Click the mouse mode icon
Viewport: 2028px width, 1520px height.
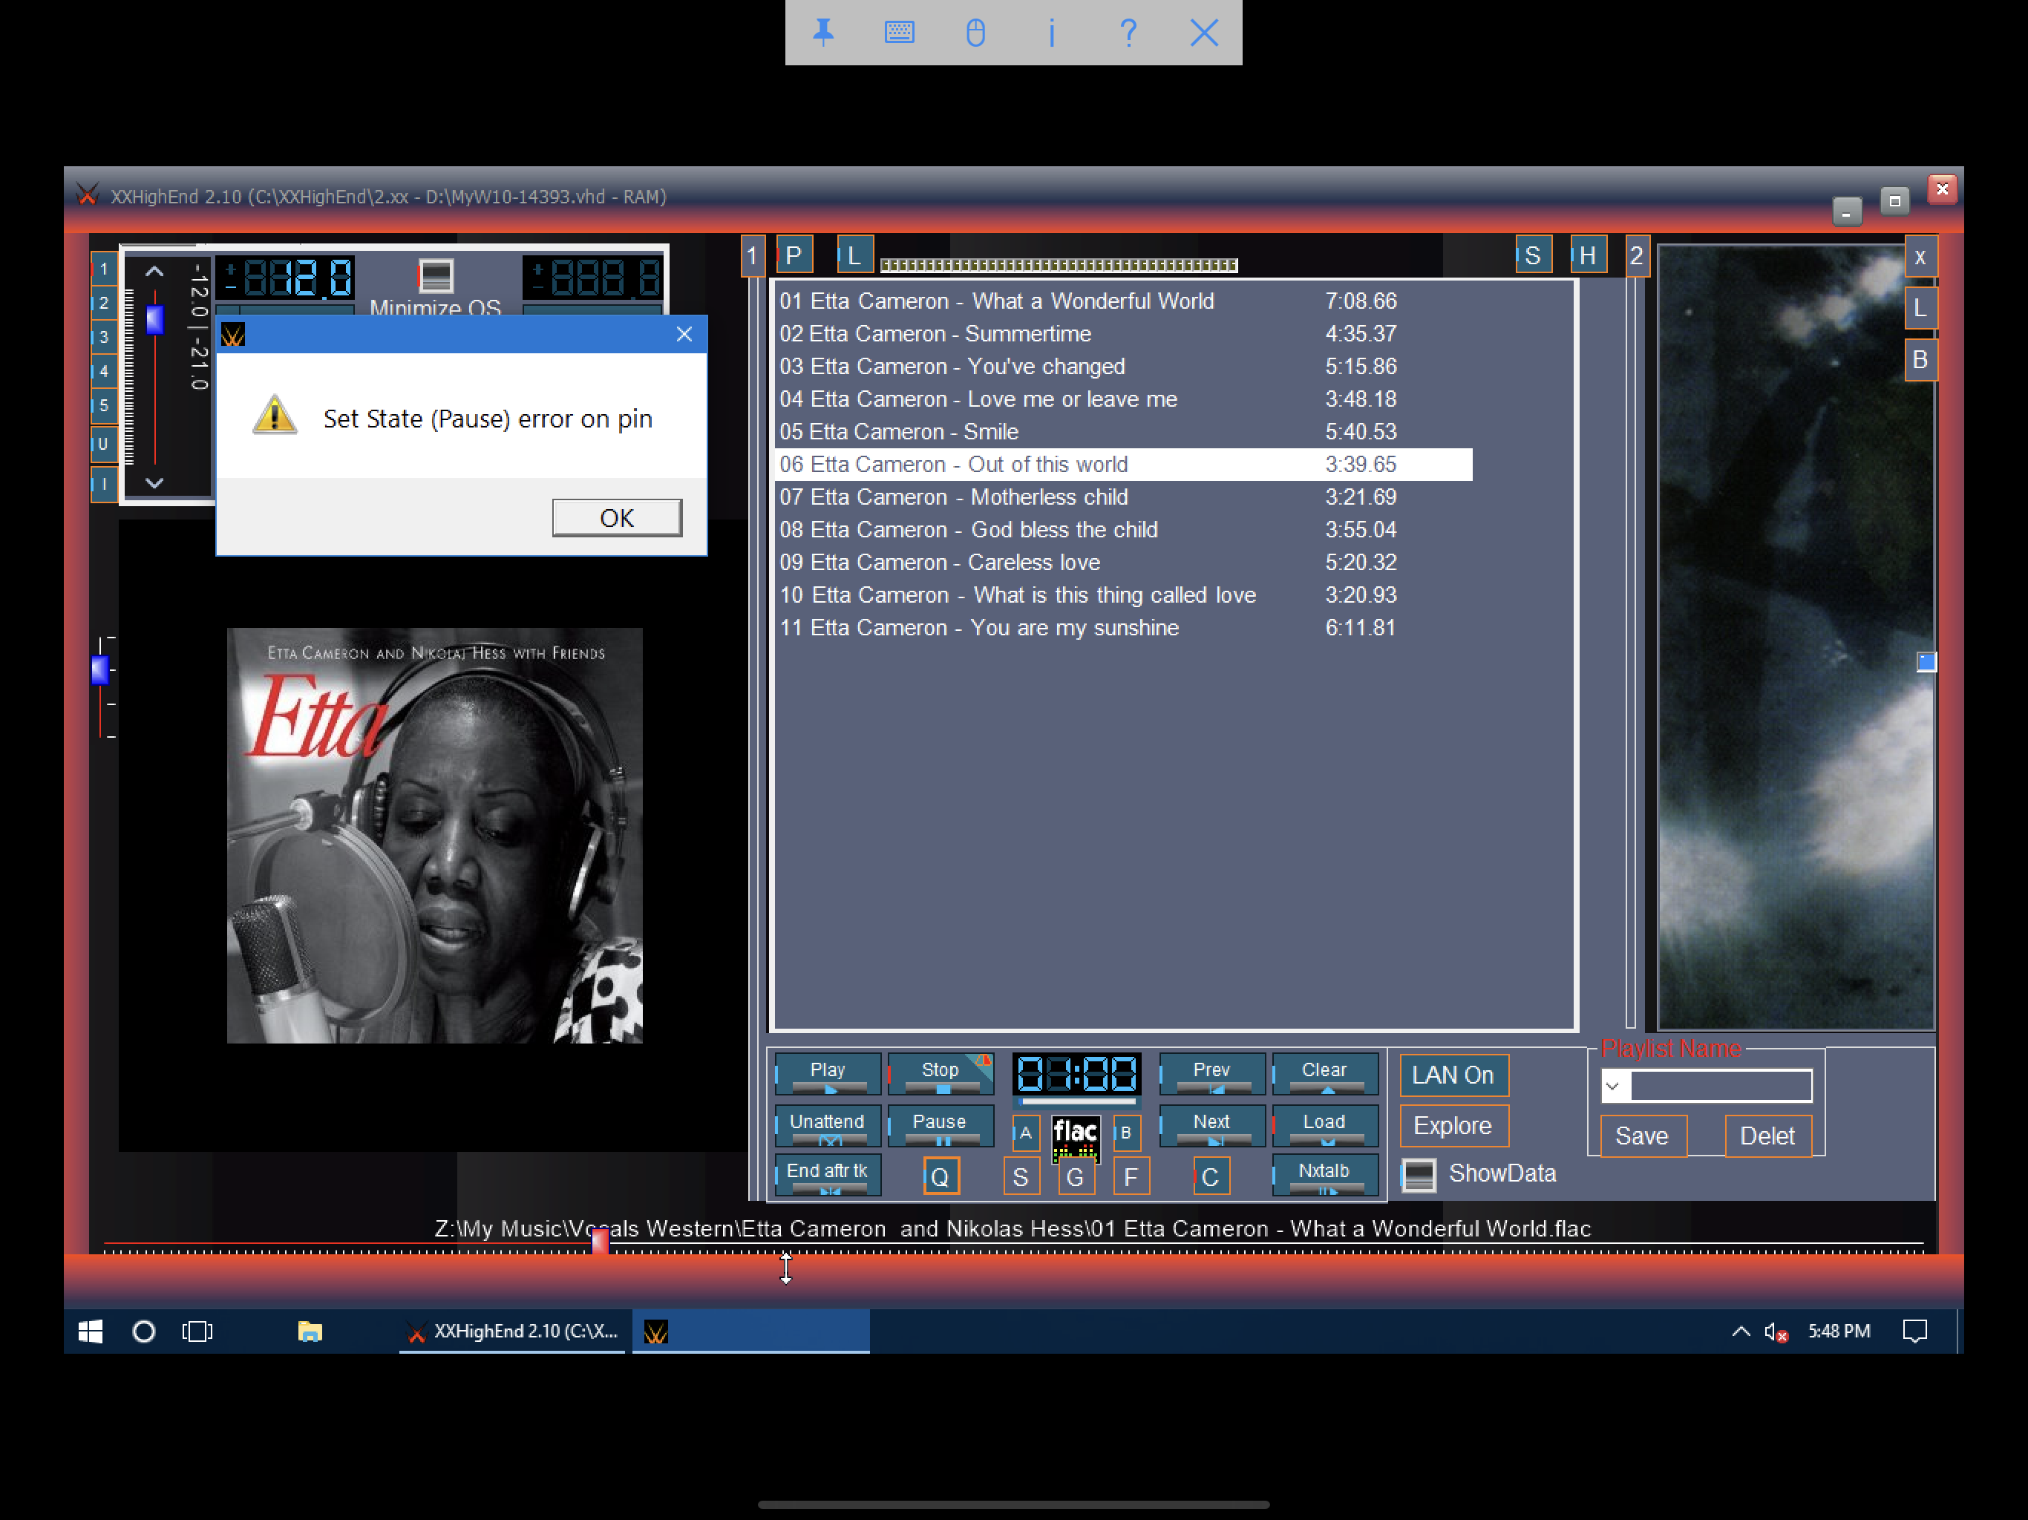pos(975,33)
